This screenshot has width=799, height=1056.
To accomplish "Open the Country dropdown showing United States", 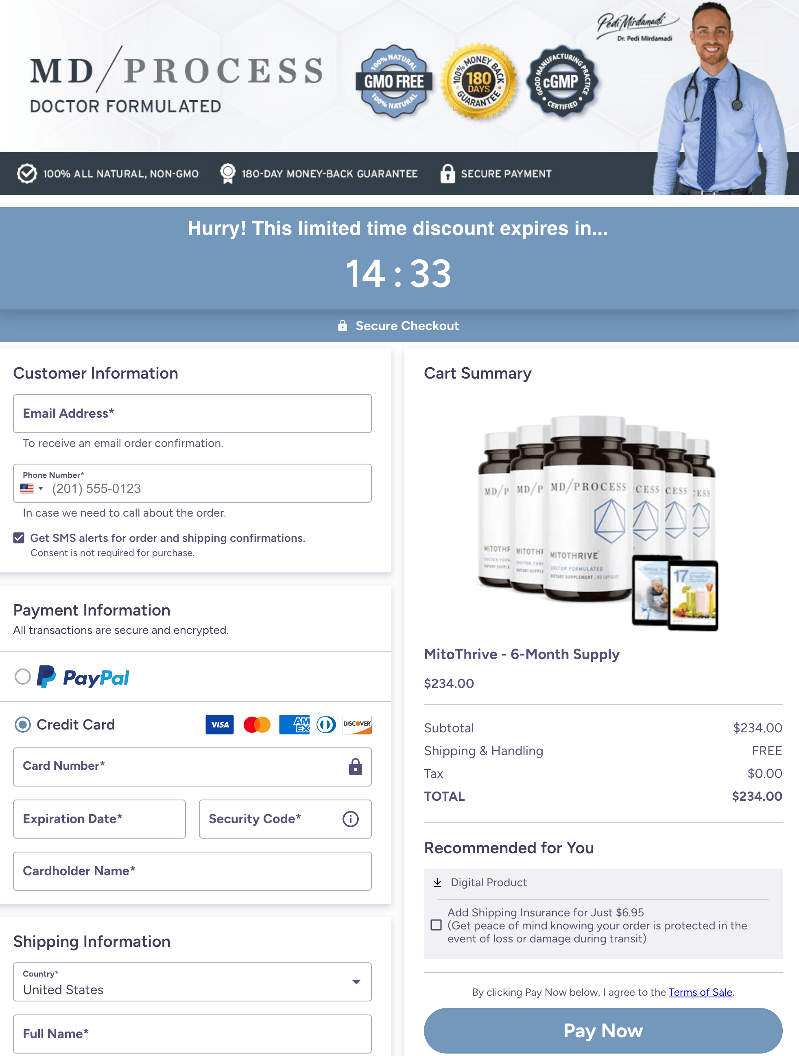I will click(x=192, y=982).
